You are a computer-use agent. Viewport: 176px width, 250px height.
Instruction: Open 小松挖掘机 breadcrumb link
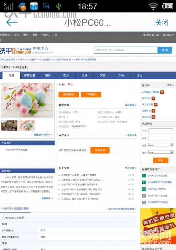pyautogui.click(x=45, y=60)
